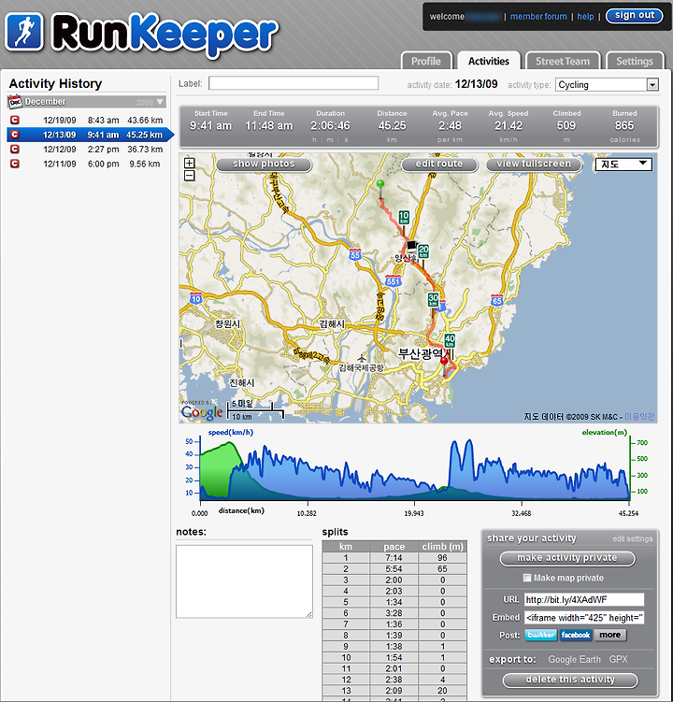Switch to the Profile tab
673x702 pixels.
pyautogui.click(x=426, y=61)
